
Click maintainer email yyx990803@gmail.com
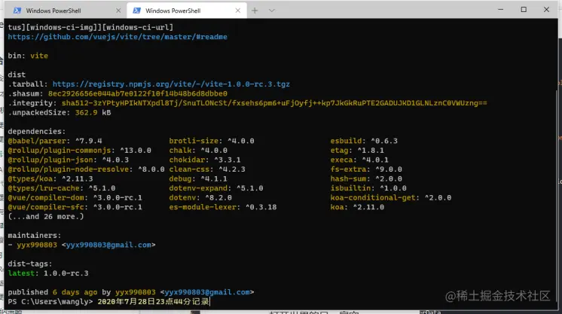click(x=108, y=245)
